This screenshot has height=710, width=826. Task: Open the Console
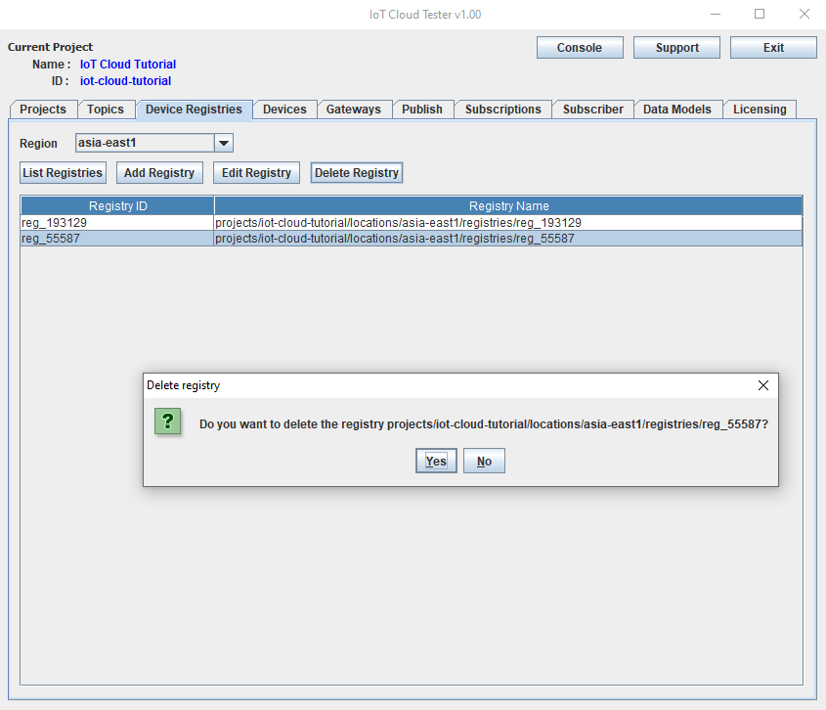[x=580, y=48]
